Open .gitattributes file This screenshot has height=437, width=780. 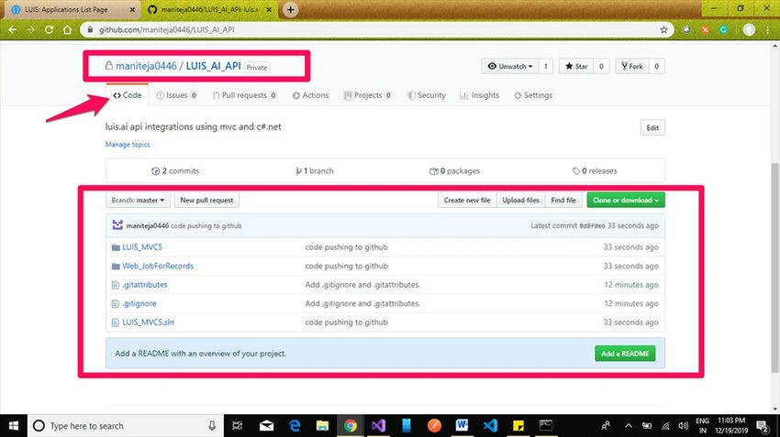pyautogui.click(x=145, y=285)
